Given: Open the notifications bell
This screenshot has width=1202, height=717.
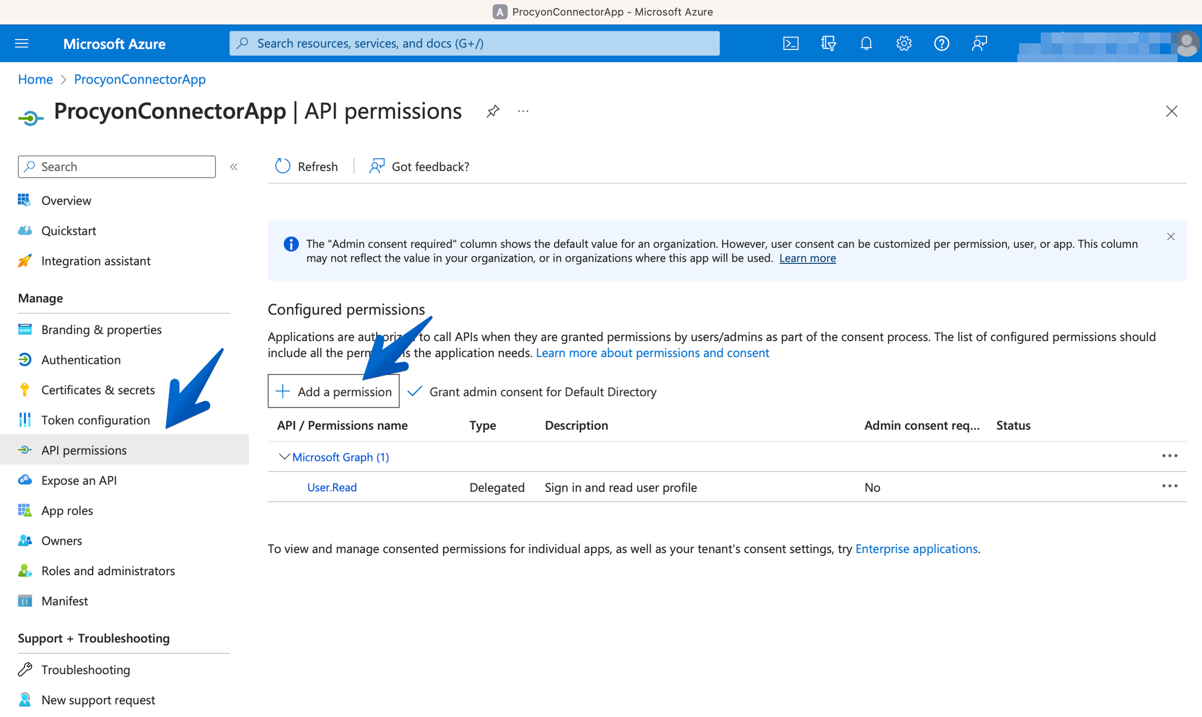Looking at the screenshot, I should pyautogui.click(x=866, y=43).
